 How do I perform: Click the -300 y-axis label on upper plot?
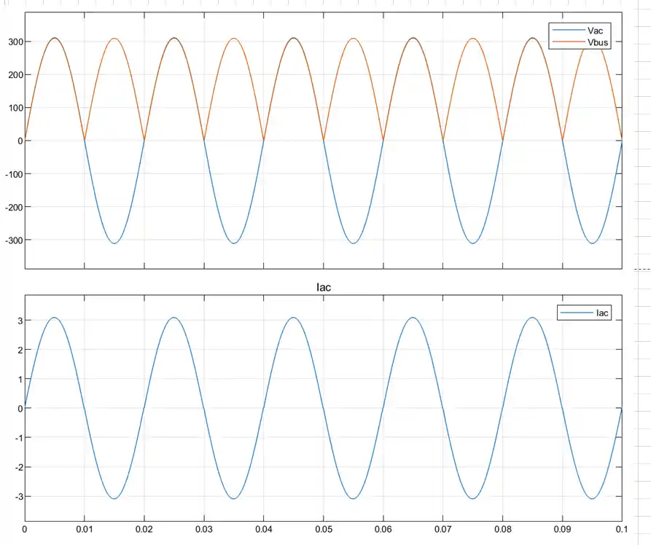pyautogui.click(x=14, y=240)
